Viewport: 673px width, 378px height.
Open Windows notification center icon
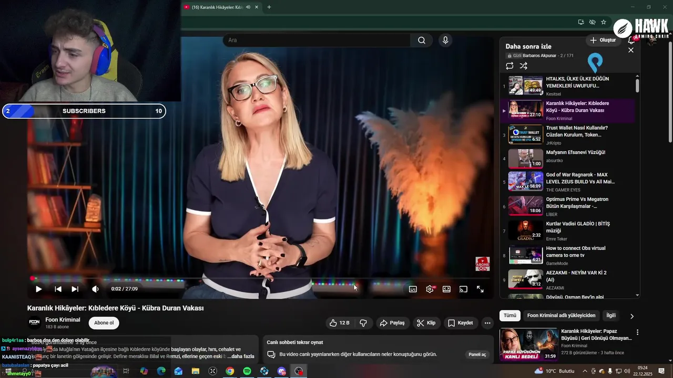(661, 371)
